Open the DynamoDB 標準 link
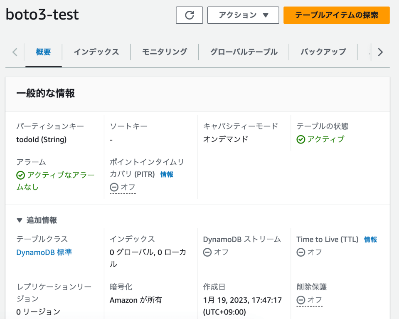 pyautogui.click(x=44, y=252)
